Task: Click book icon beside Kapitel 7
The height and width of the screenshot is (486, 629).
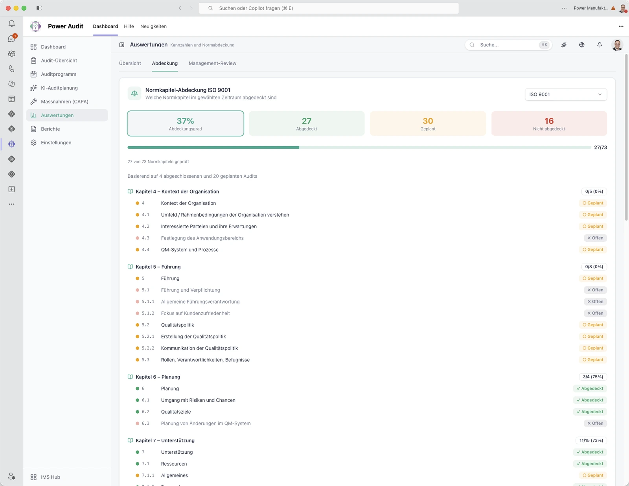Action: coord(130,440)
